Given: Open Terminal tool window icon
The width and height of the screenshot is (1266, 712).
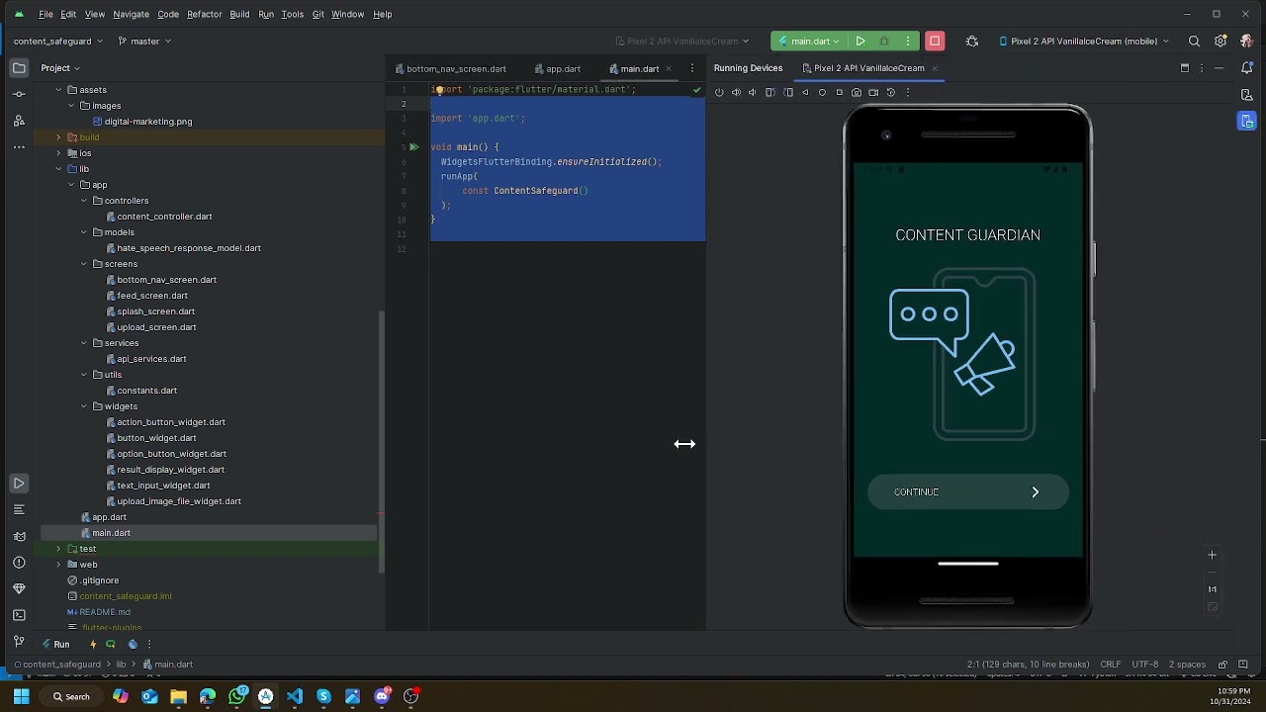Looking at the screenshot, I should (19, 615).
